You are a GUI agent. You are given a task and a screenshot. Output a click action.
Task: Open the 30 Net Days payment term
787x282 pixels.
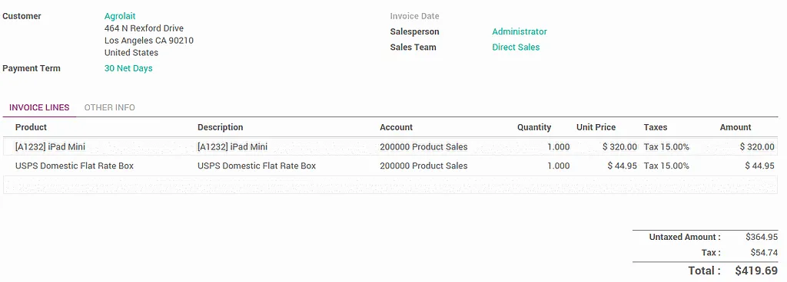point(128,68)
